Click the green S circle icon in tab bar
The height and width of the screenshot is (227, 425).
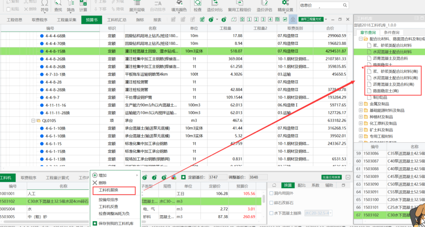[224, 20]
